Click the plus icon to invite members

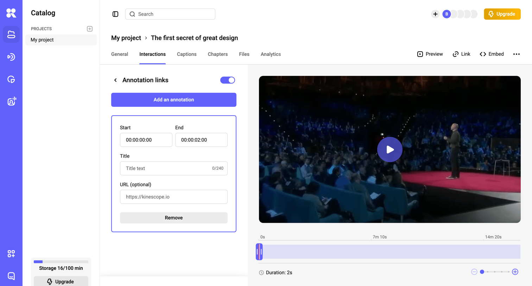(x=435, y=14)
